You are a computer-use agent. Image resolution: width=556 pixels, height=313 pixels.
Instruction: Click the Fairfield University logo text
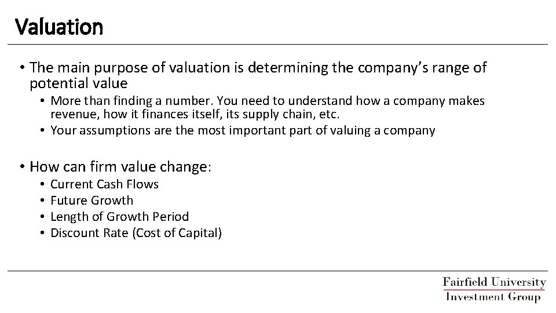click(x=494, y=283)
